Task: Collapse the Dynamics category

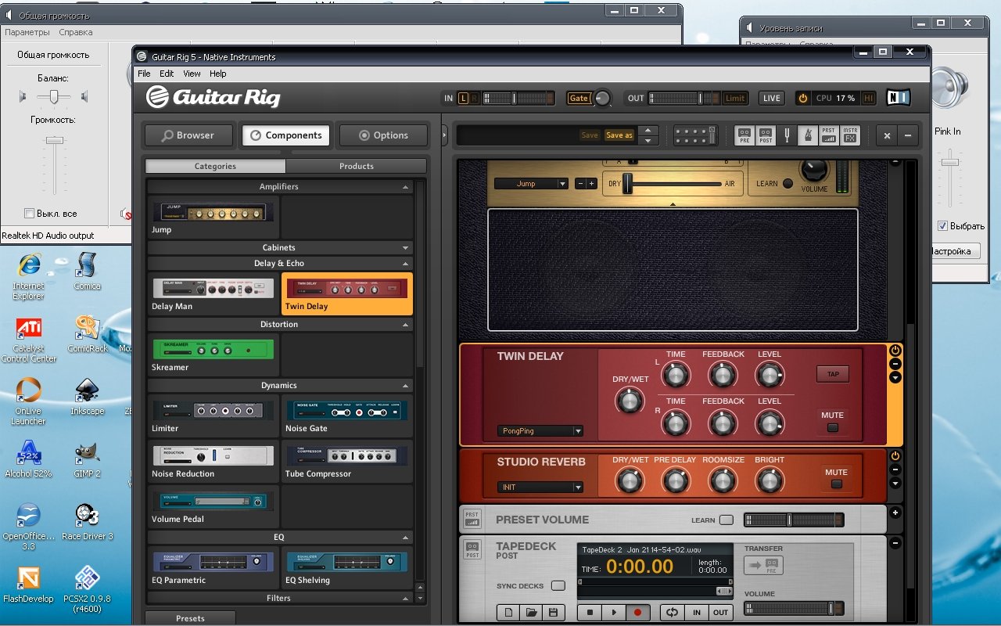Action: click(x=405, y=386)
